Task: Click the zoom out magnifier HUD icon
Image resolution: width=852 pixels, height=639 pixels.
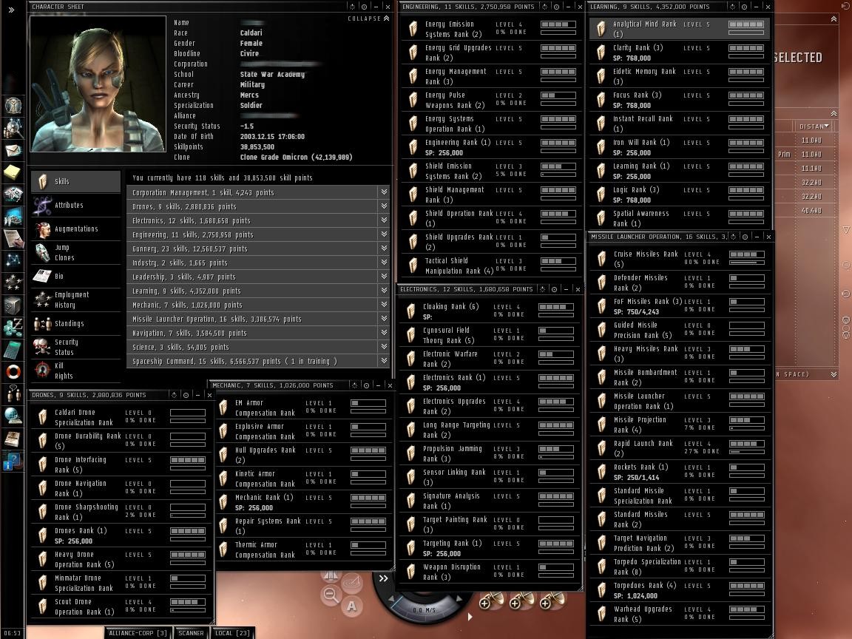Action: pos(330,595)
